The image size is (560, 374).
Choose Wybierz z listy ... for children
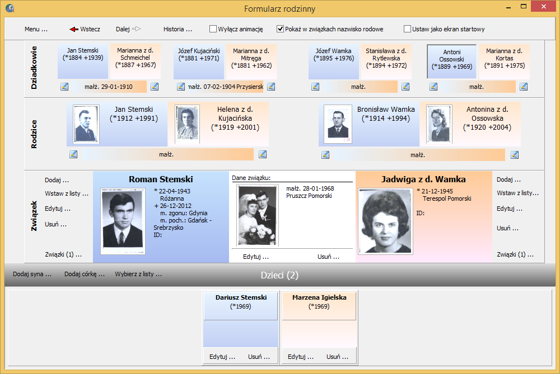point(138,274)
